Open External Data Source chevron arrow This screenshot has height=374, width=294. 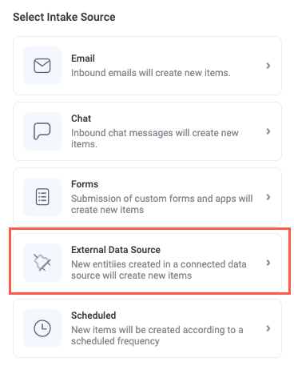[x=268, y=263]
